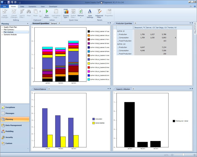Click the Apply Changes icon
This screenshot has width=197, height=157.
tap(5, 12)
